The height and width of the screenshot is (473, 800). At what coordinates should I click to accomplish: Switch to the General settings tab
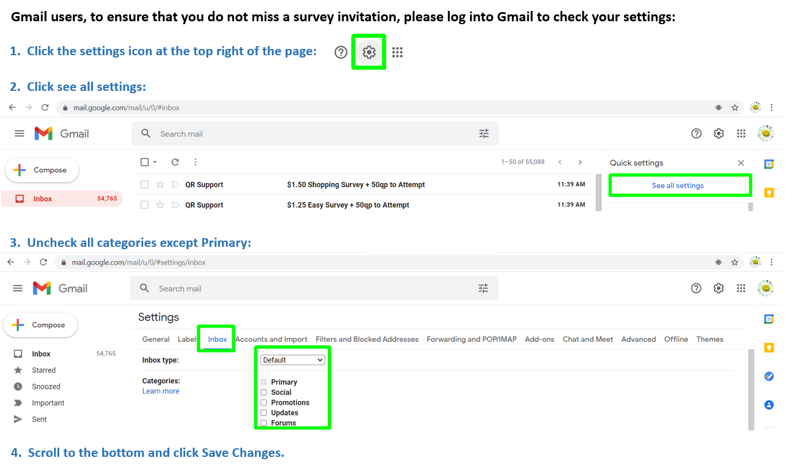coord(156,339)
